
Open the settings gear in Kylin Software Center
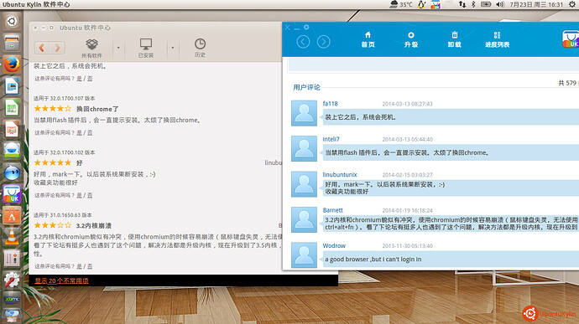[306, 28]
